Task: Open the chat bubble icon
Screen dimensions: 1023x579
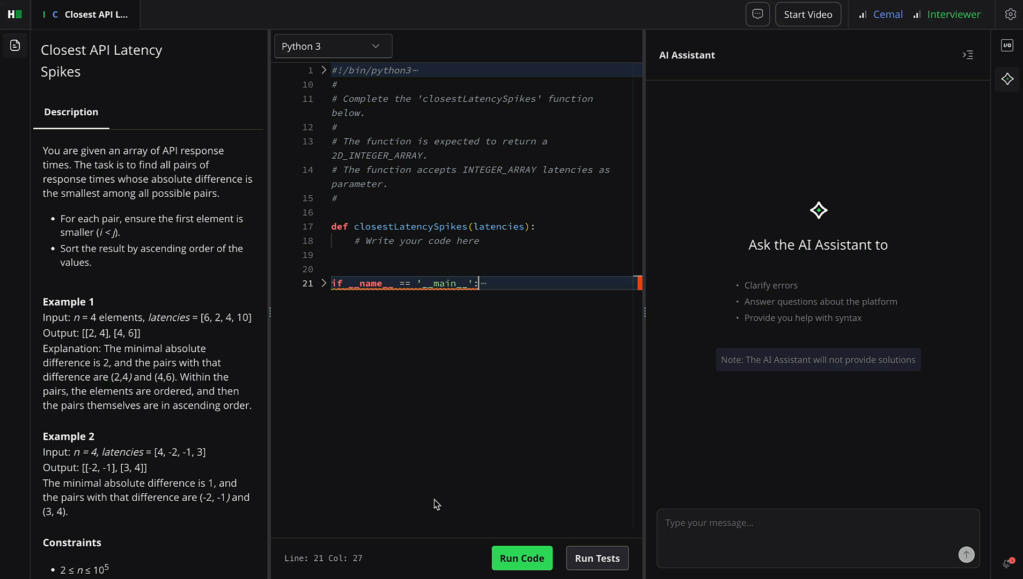Action: coord(758,14)
